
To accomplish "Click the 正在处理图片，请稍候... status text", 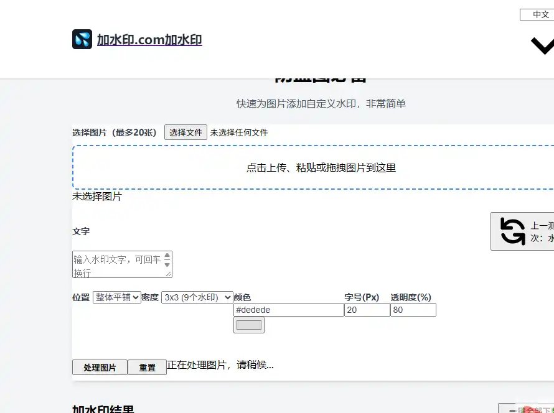I will (x=220, y=365).
